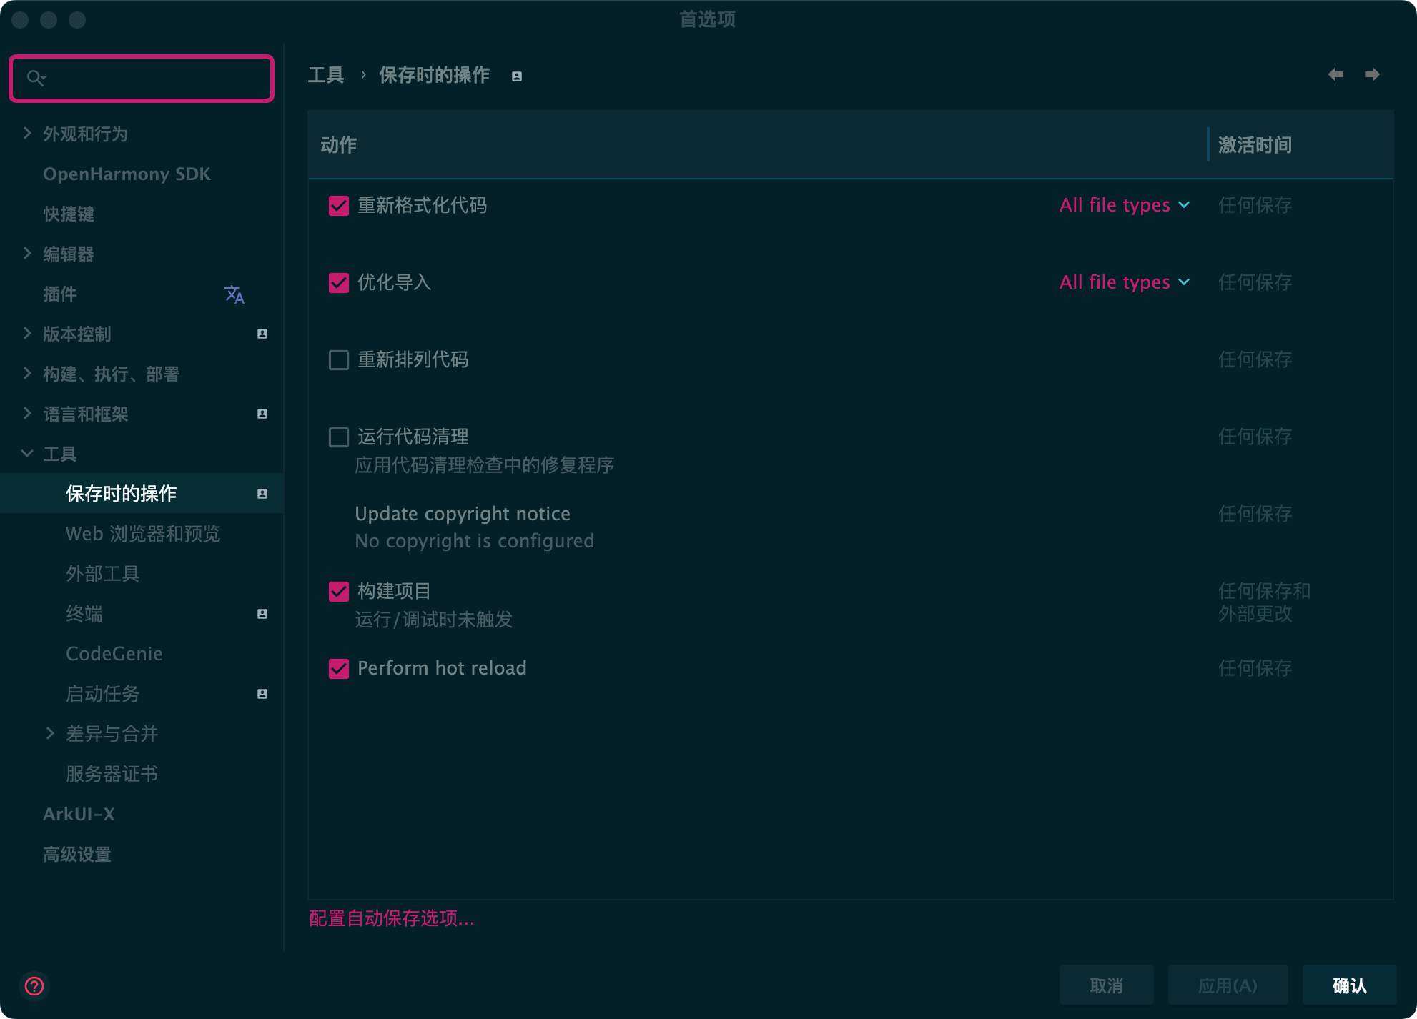Click the project badge on 保存时的操作 row
The image size is (1417, 1019).
[262, 494]
